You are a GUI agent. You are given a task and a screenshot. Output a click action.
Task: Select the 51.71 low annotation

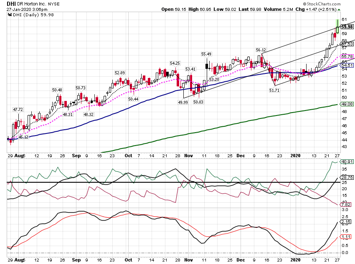274,90
